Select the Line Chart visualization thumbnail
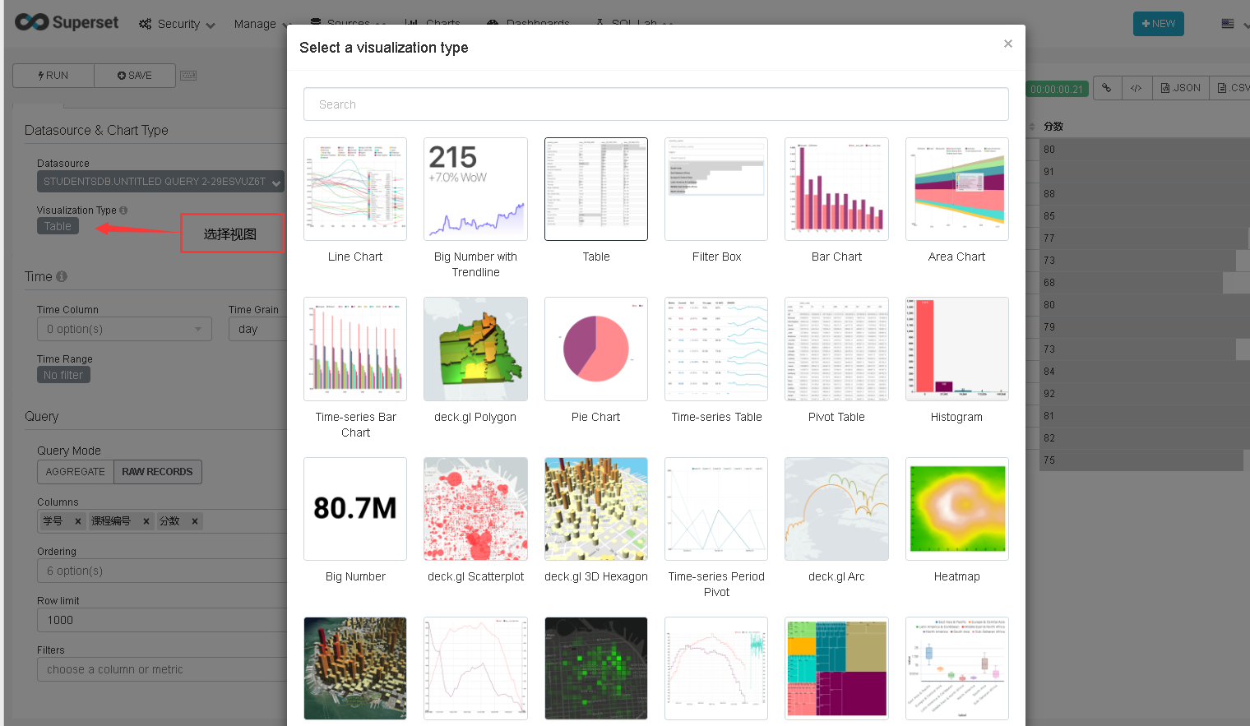The height and width of the screenshot is (726, 1250). pyautogui.click(x=355, y=189)
